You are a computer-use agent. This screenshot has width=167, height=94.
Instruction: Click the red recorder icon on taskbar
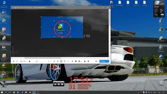click(x=38, y=92)
